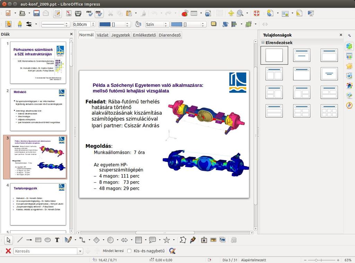Open LibreOffice Help lifebuoy icon
Viewport: 355px width, 263px height.
[257, 14]
